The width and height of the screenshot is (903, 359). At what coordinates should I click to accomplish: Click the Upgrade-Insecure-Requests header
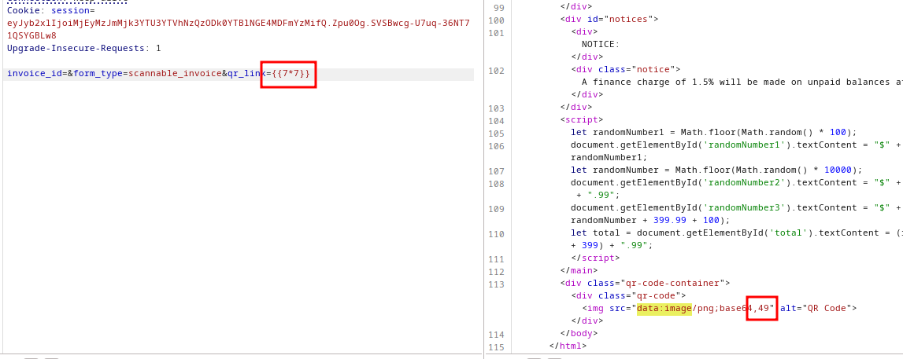tap(78, 48)
